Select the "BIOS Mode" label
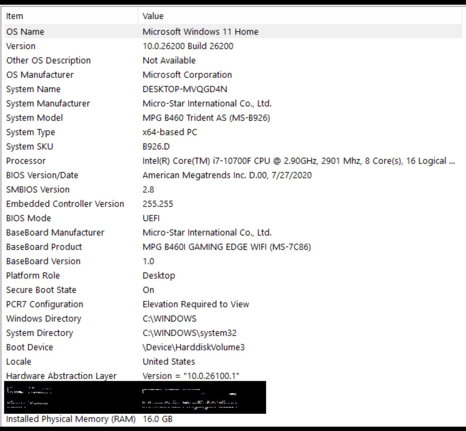 (x=29, y=218)
